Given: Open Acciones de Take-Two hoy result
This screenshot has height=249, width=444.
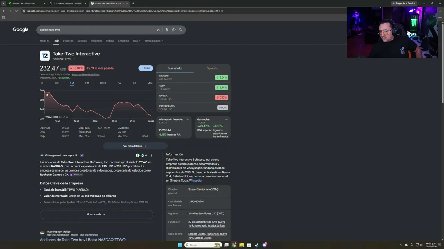Looking at the screenshot, I should click(x=83, y=240).
